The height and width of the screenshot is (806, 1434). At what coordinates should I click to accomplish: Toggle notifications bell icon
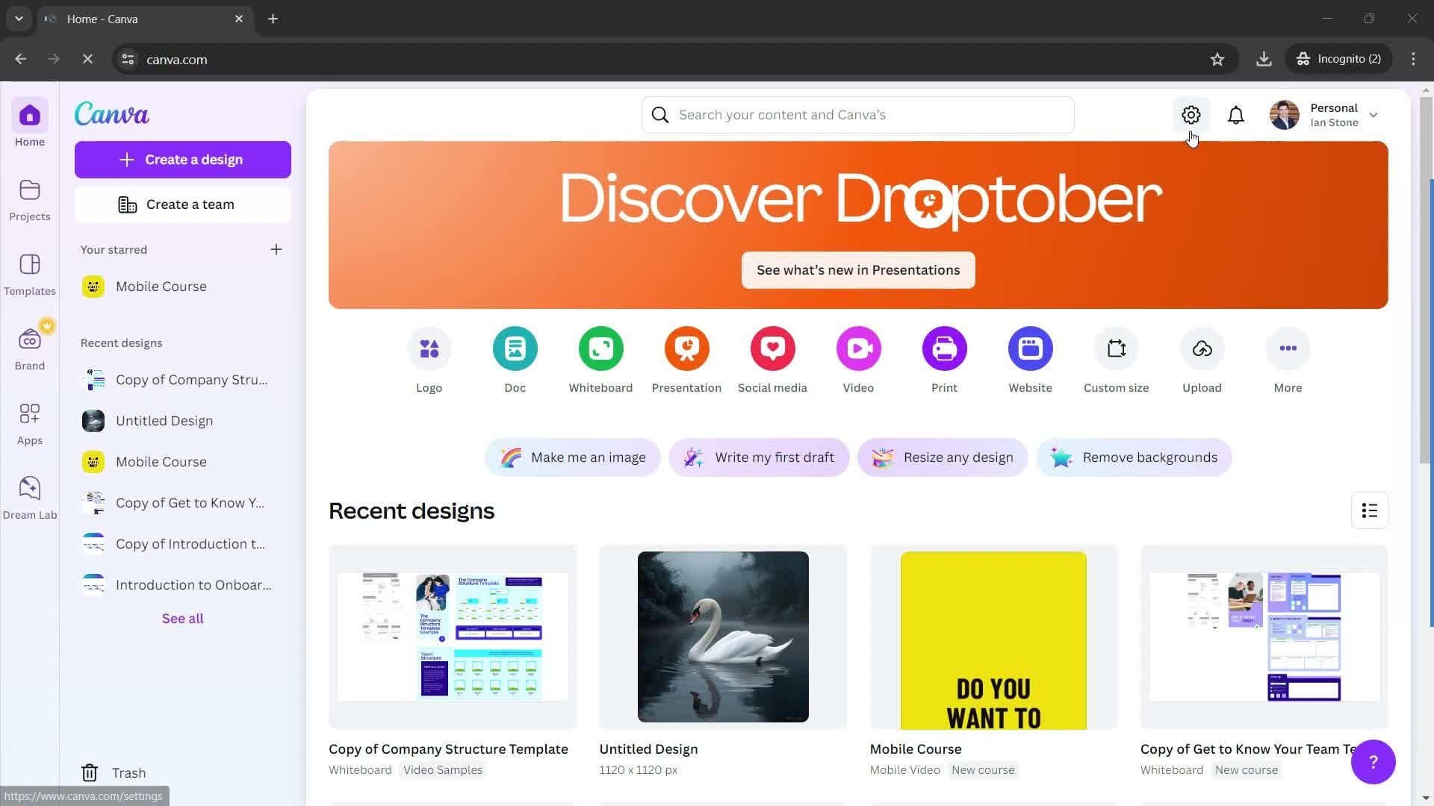1235,115
